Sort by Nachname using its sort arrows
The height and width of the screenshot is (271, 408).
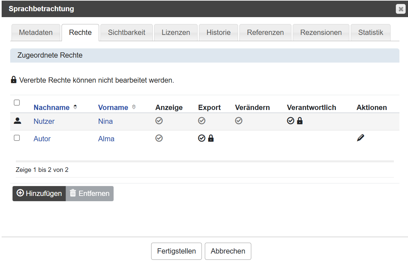(x=75, y=107)
